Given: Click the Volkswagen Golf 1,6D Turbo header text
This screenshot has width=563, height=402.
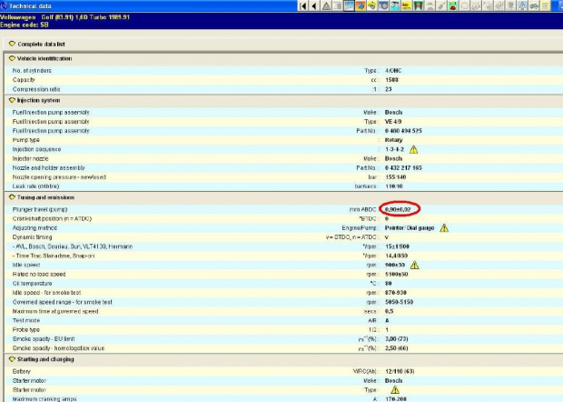Looking at the screenshot, I should [x=64, y=17].
